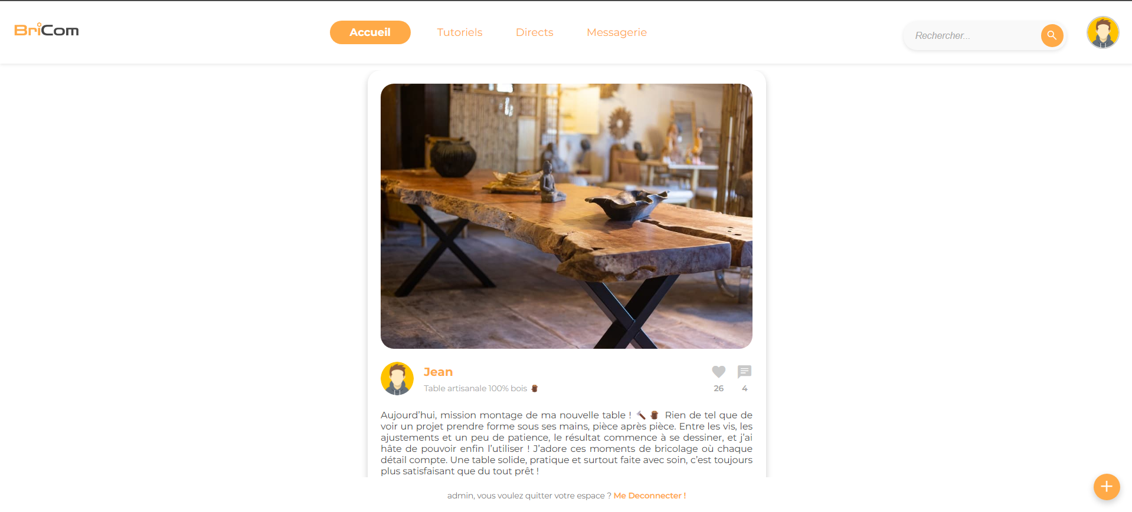Click the like count 26
The height and width of the screenshot is (512, 1132).
[718, 388]
